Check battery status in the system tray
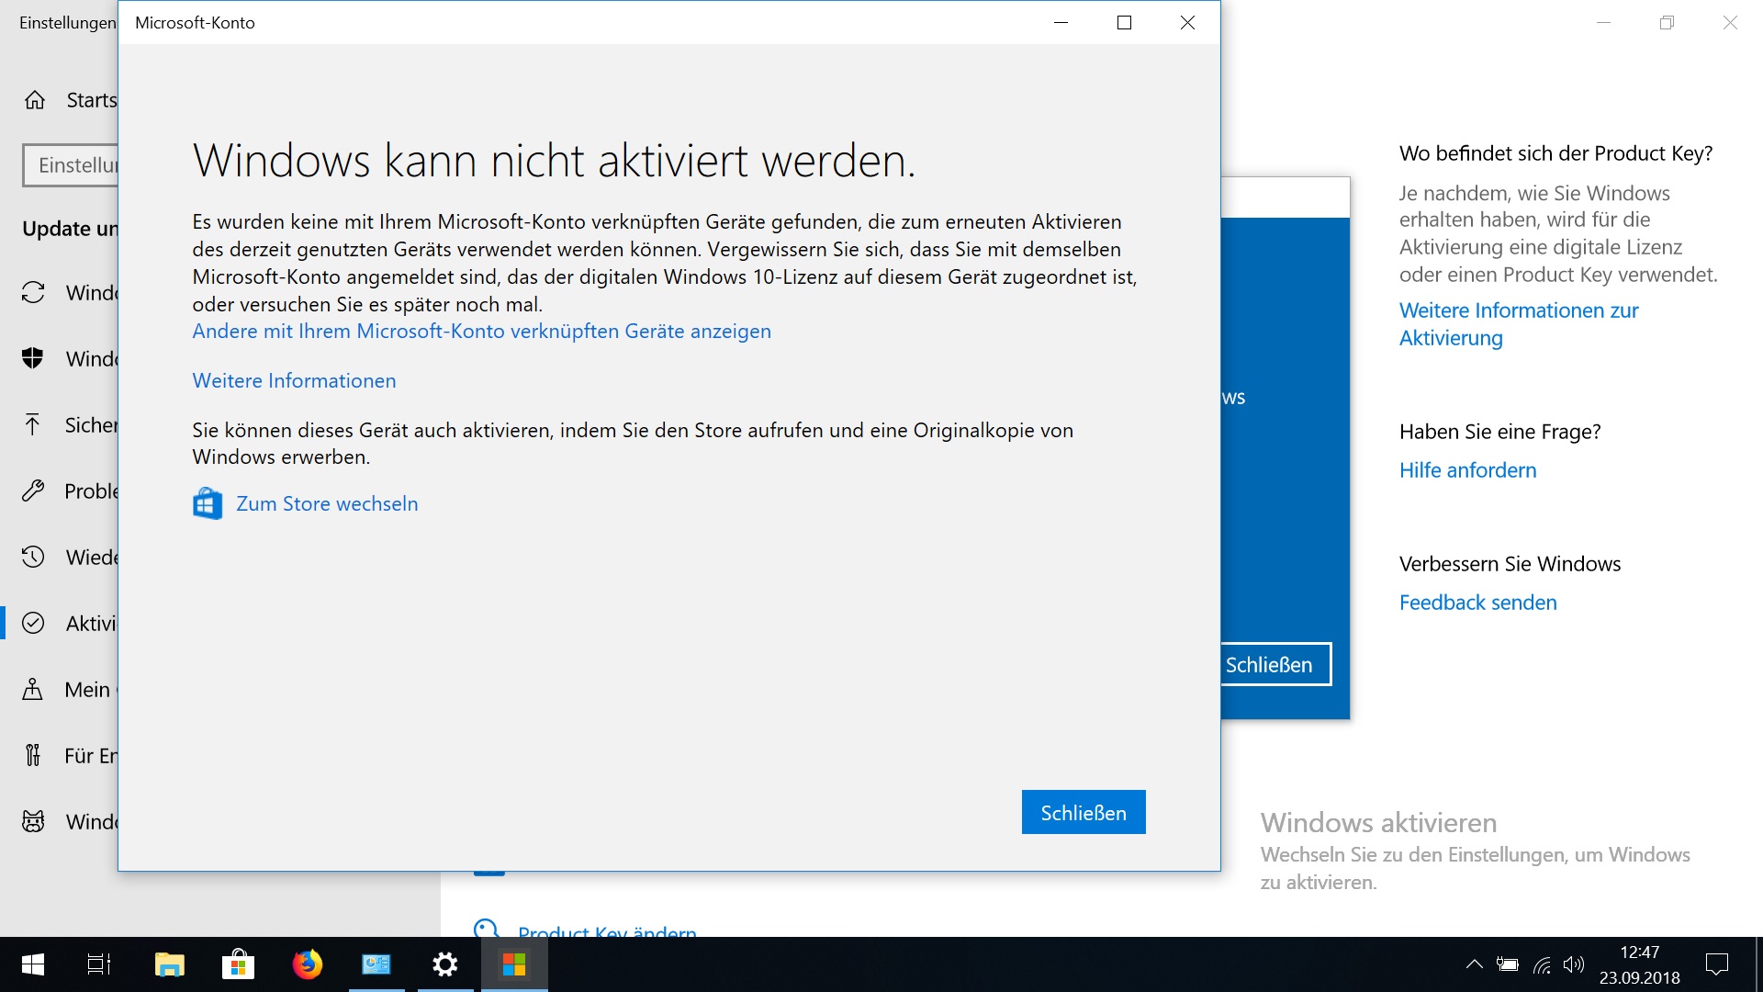1763x992 pixels. 1508,964
